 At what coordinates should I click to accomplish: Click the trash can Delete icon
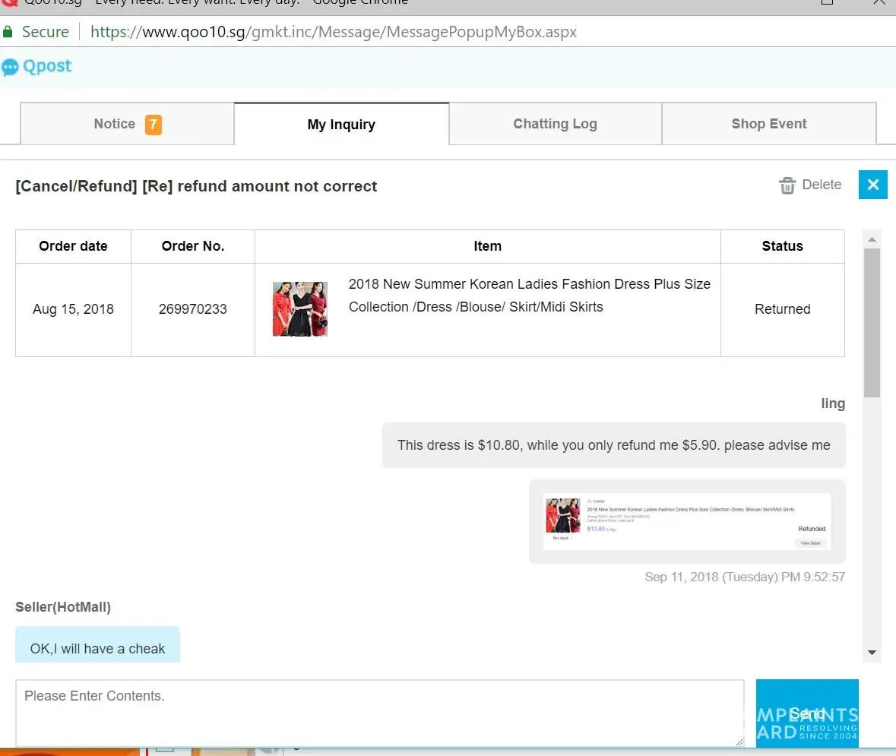(787, 185)
